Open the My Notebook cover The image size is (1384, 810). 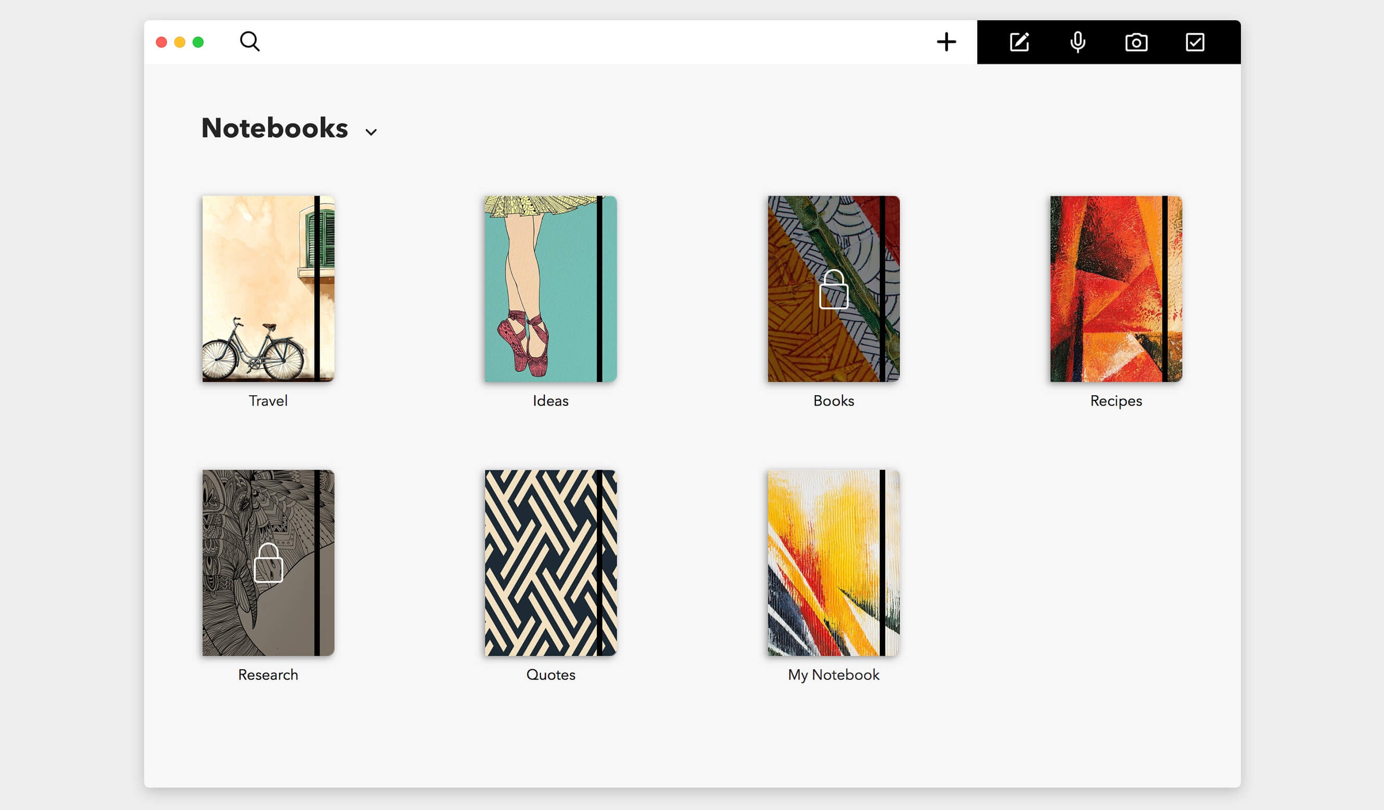(833, 563)
